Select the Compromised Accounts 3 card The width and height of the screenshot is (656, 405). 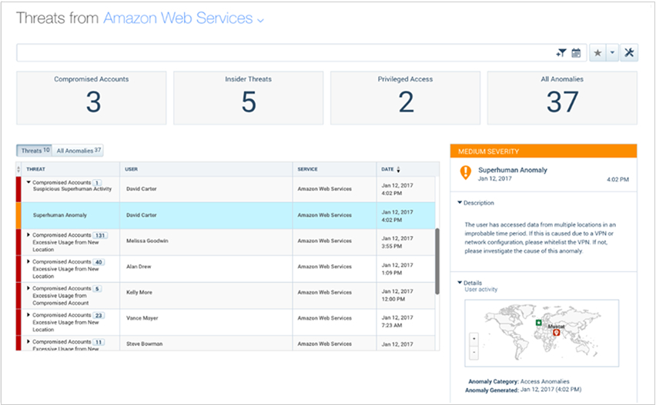[x=91, y=98]
